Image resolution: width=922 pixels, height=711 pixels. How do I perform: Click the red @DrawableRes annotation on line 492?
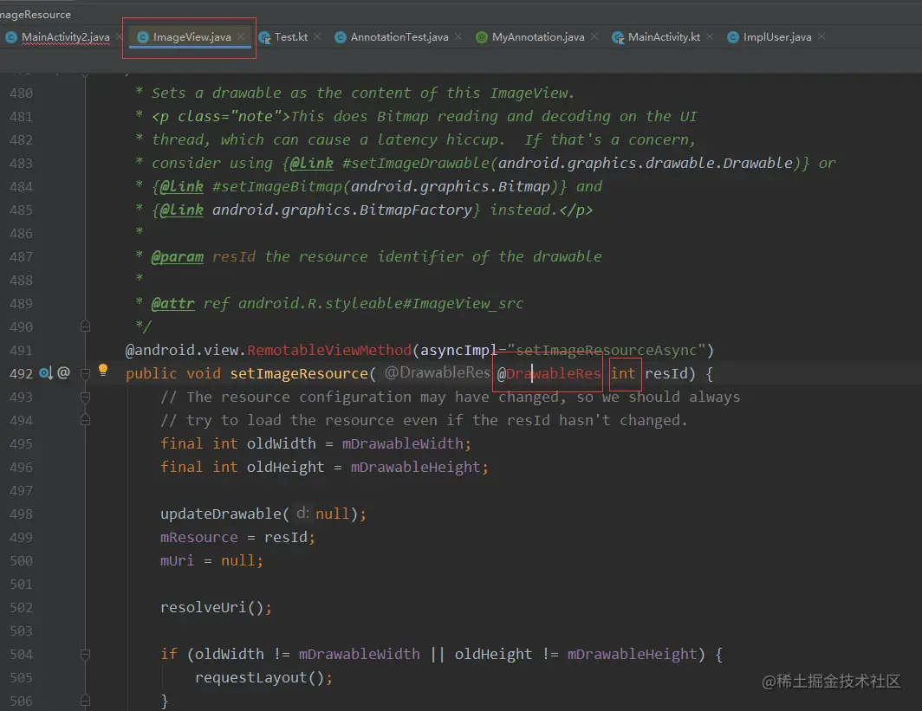click(549, 374)
